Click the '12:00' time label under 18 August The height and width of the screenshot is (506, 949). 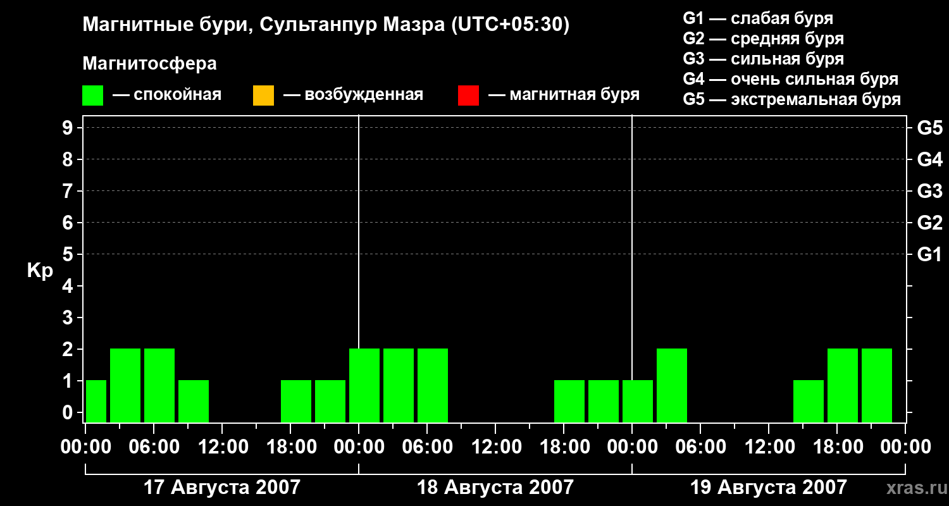click(496, 447)
